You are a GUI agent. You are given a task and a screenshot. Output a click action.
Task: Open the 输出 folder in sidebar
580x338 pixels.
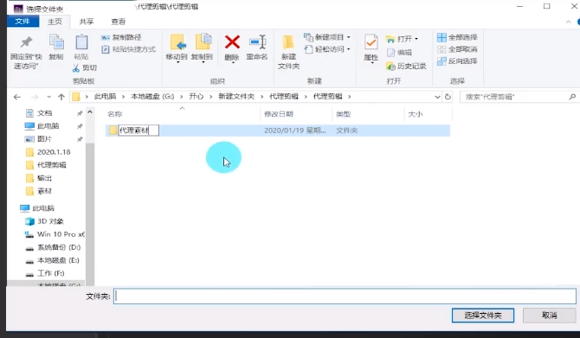coord(44,178)
